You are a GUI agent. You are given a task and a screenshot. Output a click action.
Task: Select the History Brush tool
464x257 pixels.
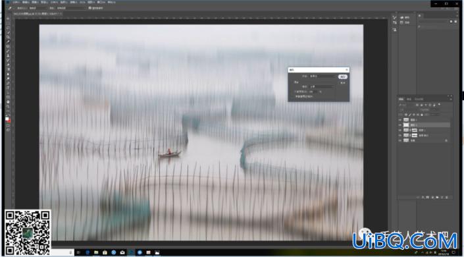click(x=9, y=60)
